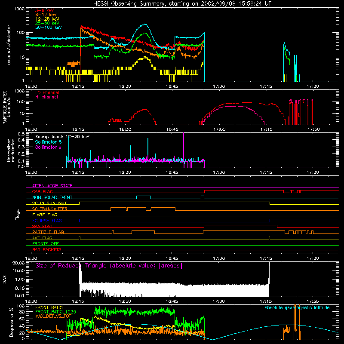Click the vertical Flags axis label
Viewport: 344px width, 344px height.
point(17,215)
